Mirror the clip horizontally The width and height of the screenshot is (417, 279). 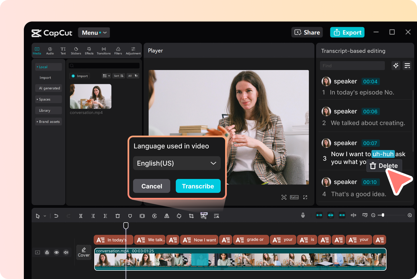(167, 216)
